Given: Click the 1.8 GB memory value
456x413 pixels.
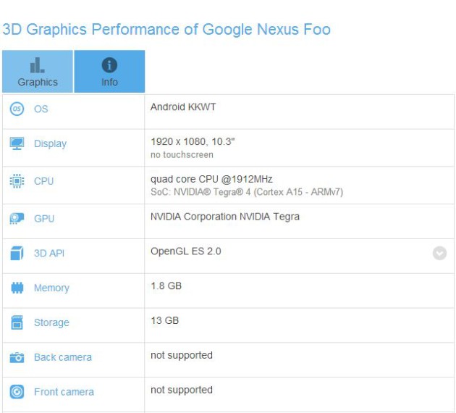Looking at the screenshot, I should (x=166, y=285).
